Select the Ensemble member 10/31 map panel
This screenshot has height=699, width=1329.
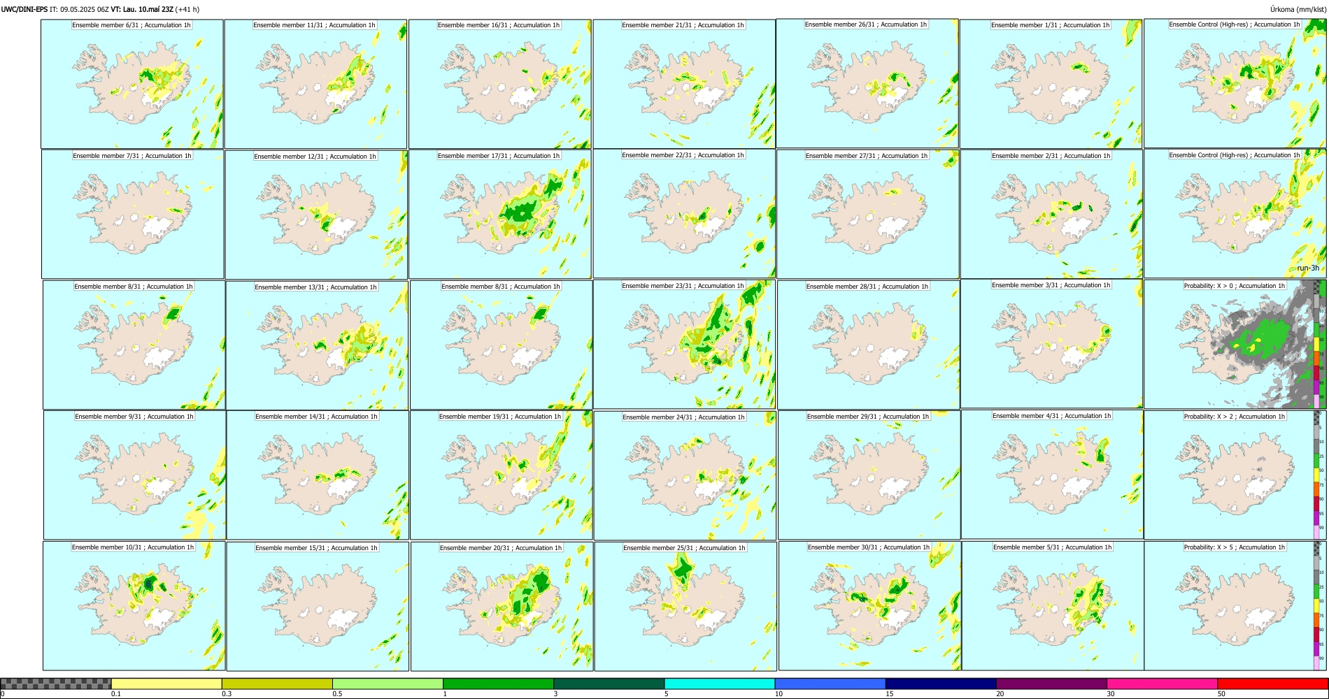pos(134,606)
